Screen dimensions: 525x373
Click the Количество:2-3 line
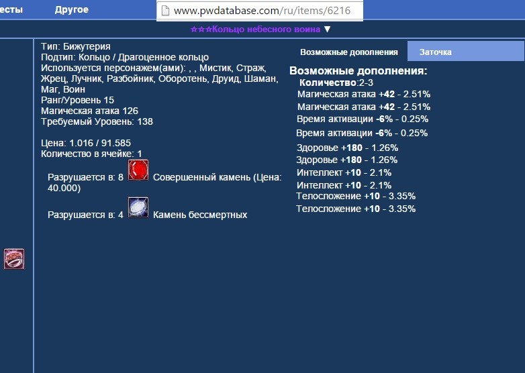336,83
